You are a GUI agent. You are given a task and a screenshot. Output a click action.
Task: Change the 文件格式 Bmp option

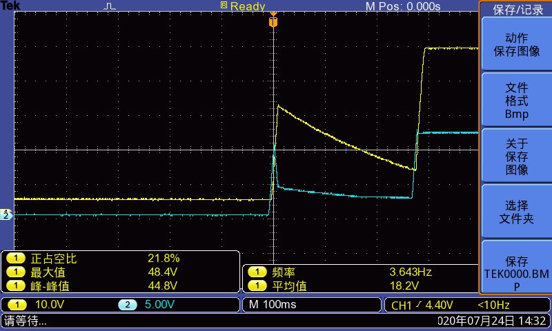(516, 101)
